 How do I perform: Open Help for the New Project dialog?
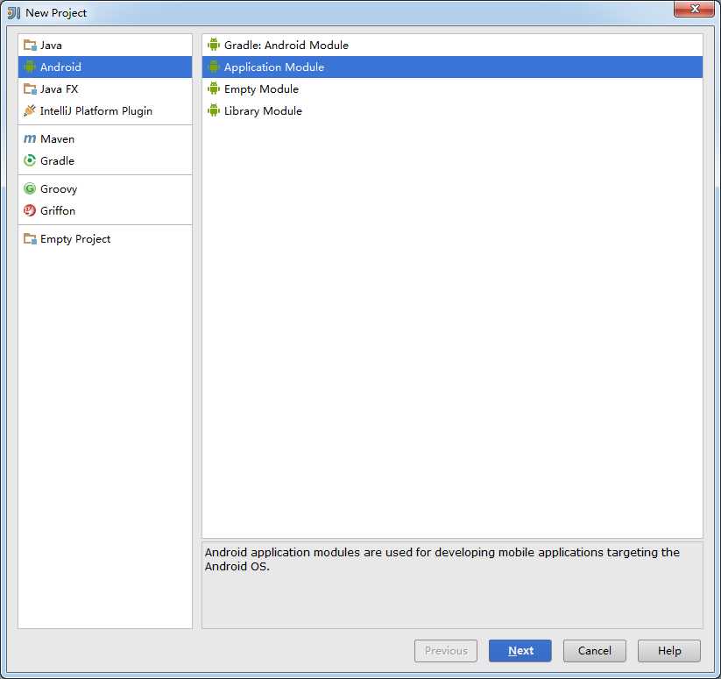(669, 650)
